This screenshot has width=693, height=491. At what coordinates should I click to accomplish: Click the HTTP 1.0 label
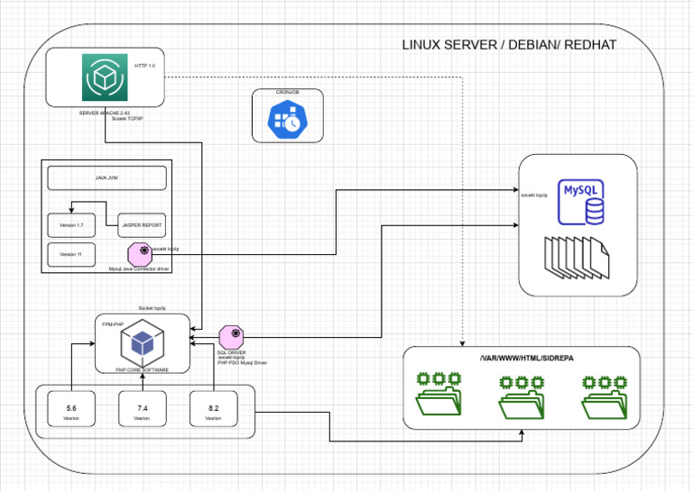[x=145, y=66]
